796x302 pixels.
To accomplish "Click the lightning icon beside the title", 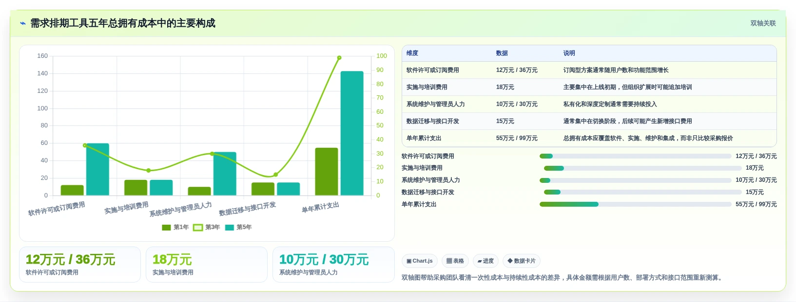I will (x=22, y=23).
